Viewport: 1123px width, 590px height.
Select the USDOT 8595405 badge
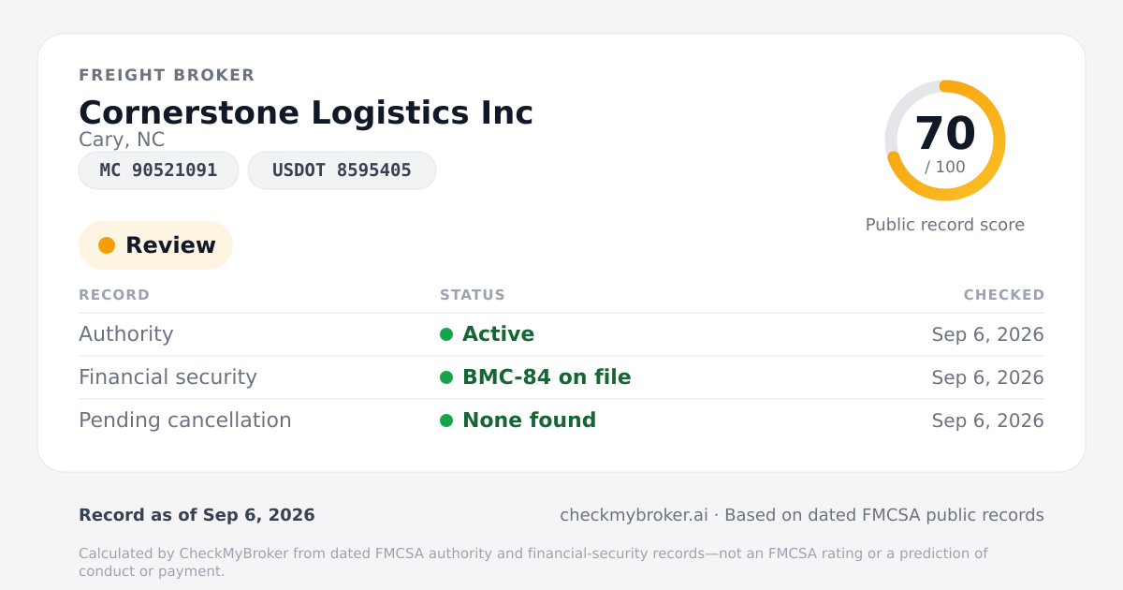pos(342,170)
